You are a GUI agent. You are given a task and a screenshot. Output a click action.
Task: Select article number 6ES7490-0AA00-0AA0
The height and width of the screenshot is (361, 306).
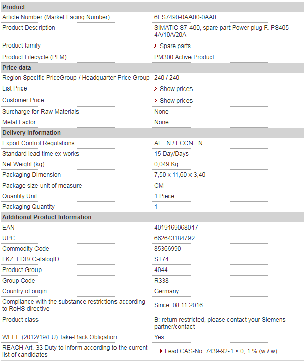185,17
